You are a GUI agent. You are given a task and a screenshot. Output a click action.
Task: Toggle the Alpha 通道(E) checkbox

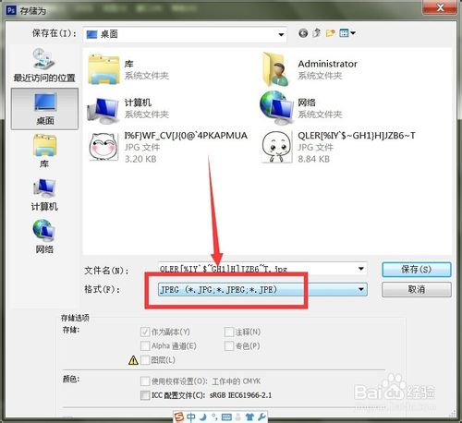145,345
